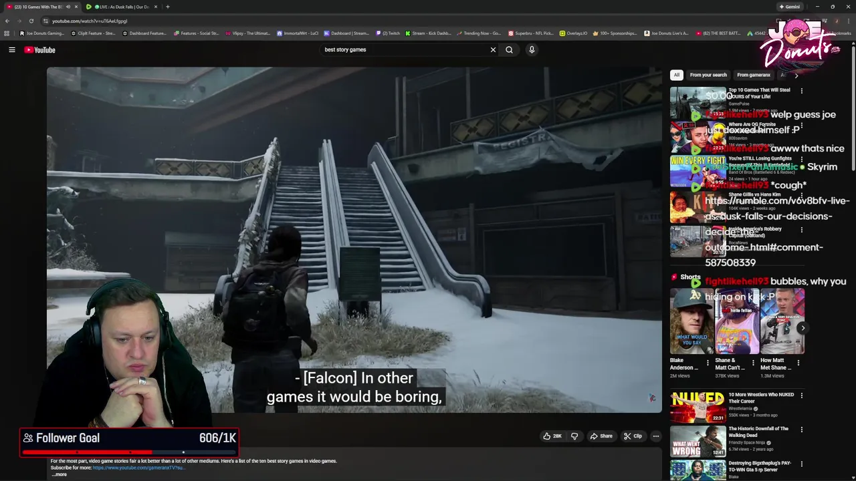Open more actions ellipsis under video
Image resolution: width=856 pixels, height=481 pixels.
pyautogui.click(x=656, y=436)
